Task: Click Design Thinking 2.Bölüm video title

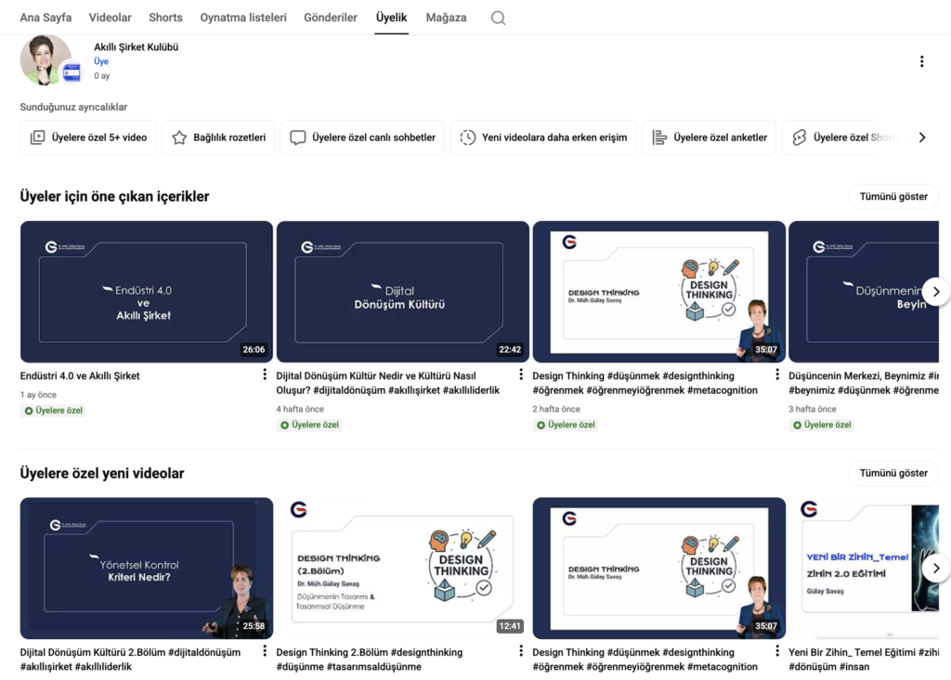Action: point(370,660)
